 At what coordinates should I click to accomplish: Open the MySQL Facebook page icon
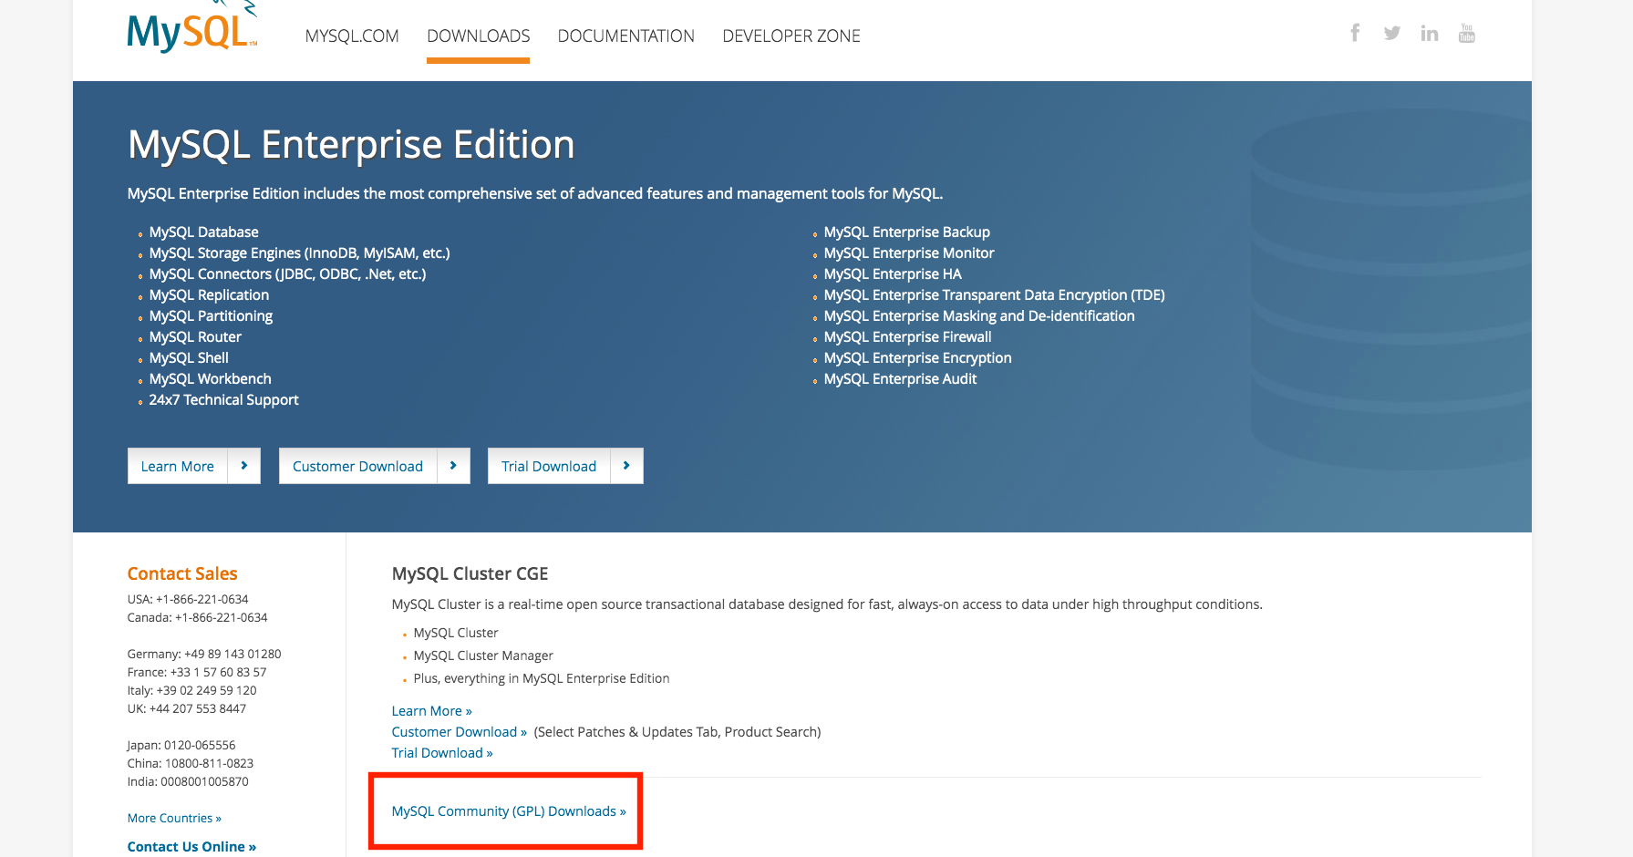tap(1355, 33)
